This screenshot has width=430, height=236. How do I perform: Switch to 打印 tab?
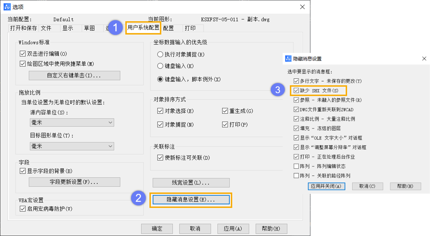click(193, 28)
